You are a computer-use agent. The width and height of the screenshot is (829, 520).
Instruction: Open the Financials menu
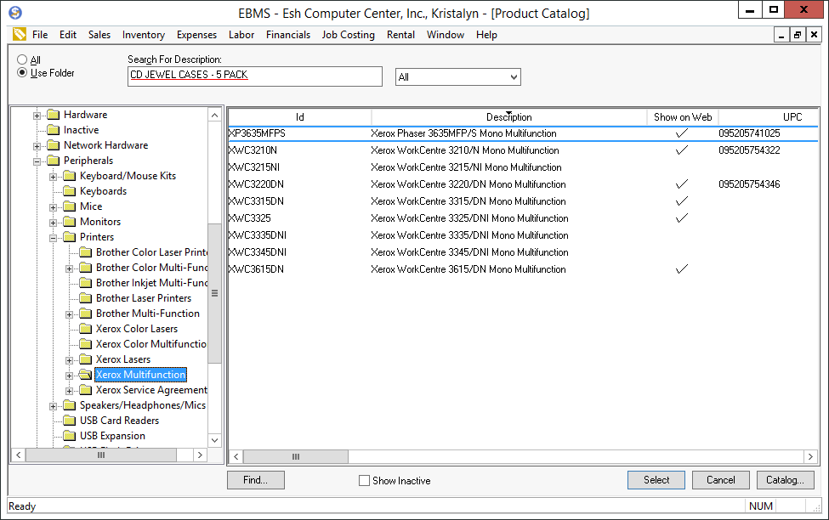click(x=287, y=35)
